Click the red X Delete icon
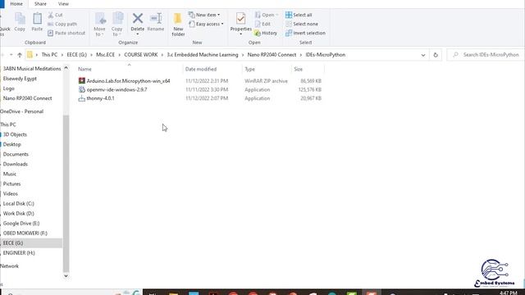525x295 pixels. [x=138, y=18]
